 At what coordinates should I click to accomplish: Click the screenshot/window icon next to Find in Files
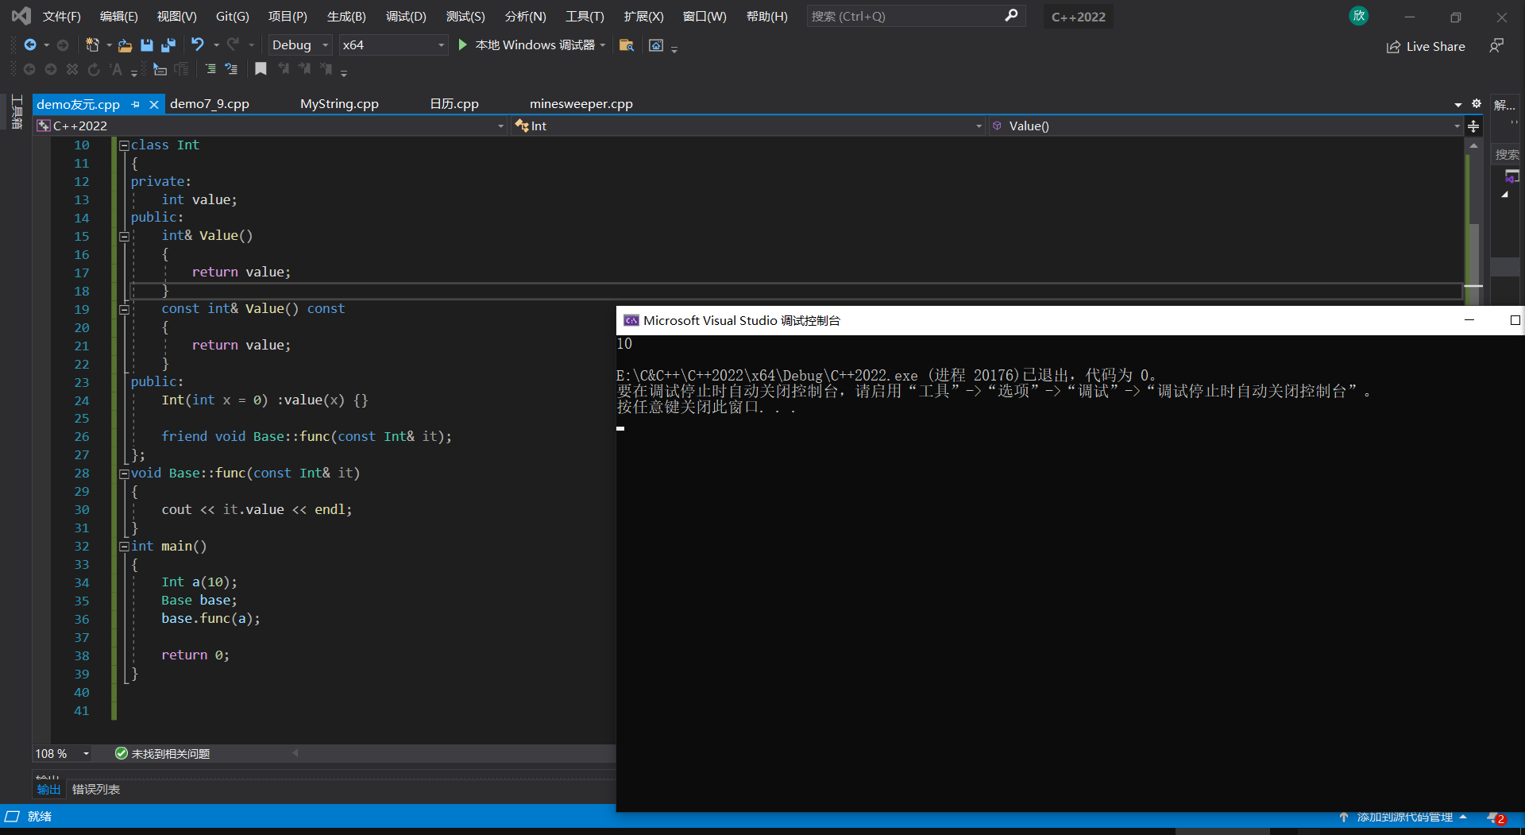pyautogui.click(x=656, y=45)
